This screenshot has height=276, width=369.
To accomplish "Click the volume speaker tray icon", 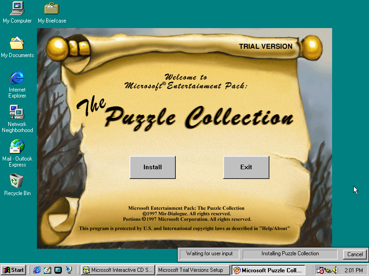I will pos(335,270).
